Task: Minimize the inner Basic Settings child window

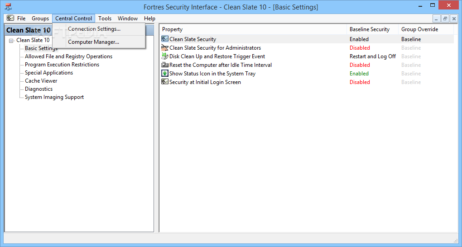Action: 436,19
